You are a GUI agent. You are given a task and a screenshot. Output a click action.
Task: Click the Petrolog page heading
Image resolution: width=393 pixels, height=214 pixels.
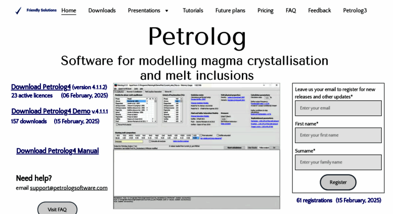(197, 37)
